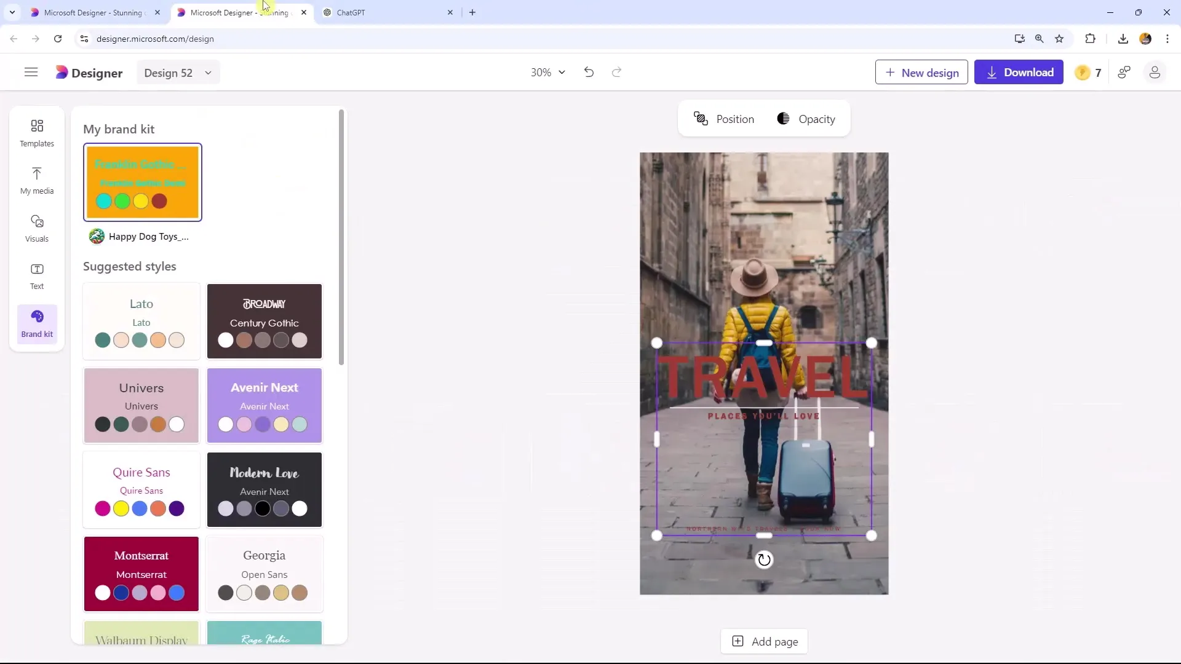1181x664 pixels.
Task: Open the hamburger navigation menu
Action: coord(31,73)
